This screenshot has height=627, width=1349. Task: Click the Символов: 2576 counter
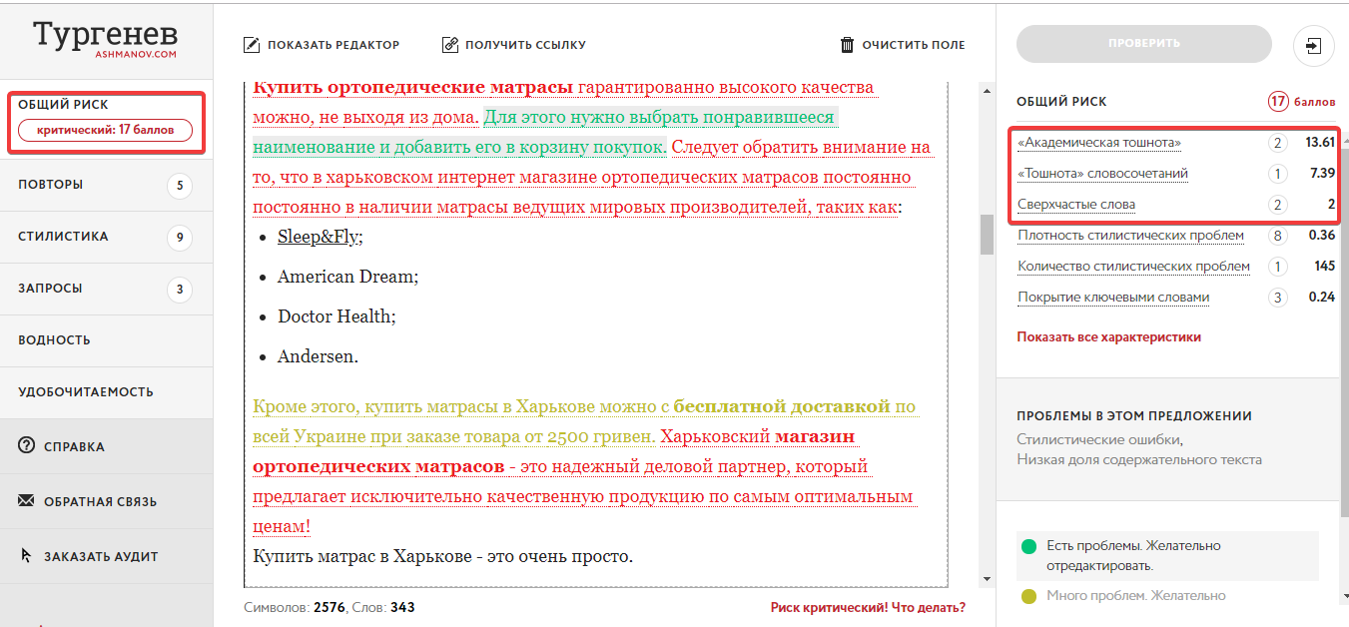pyautogui.click(x=294, y=607)
